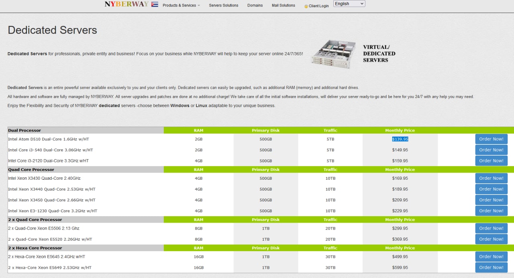The image size is (514, 278).
Task: Click the $499.95 monthly price
Action: (400, 257)
